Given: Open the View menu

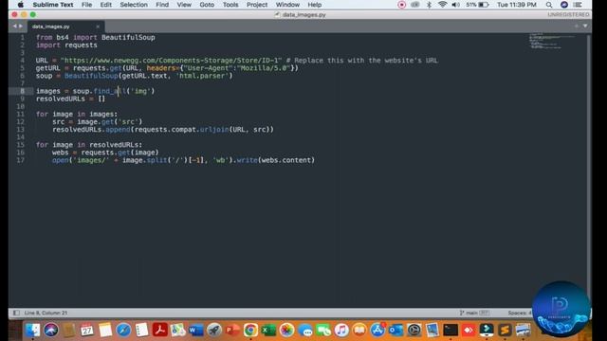Looking at the screenshot, I should tap(184, 5).
